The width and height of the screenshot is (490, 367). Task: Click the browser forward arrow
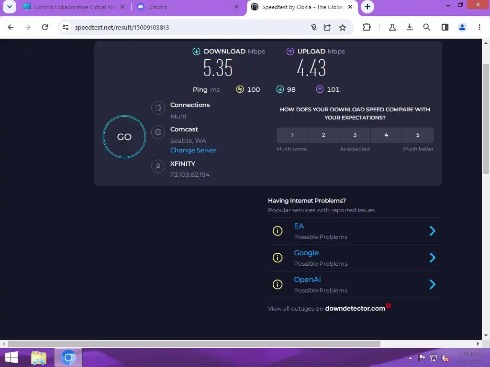click(28, 27)
